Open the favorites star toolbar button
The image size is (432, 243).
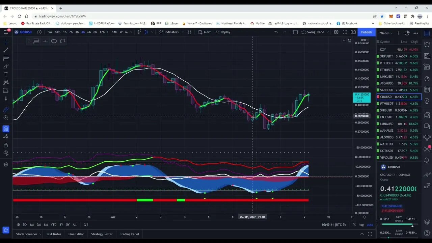click(x=6, y=230)
